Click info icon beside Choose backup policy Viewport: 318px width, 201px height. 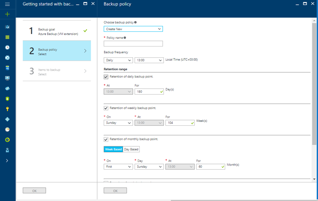point(135,22)
